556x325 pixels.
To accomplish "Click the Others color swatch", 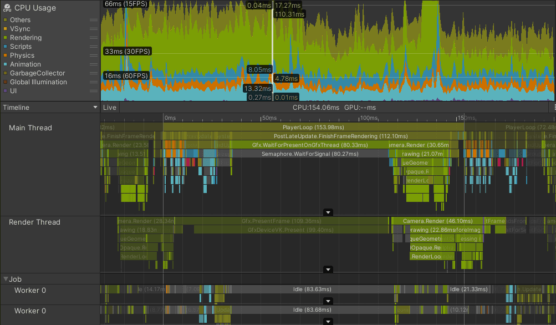I will tap(4, 19).
